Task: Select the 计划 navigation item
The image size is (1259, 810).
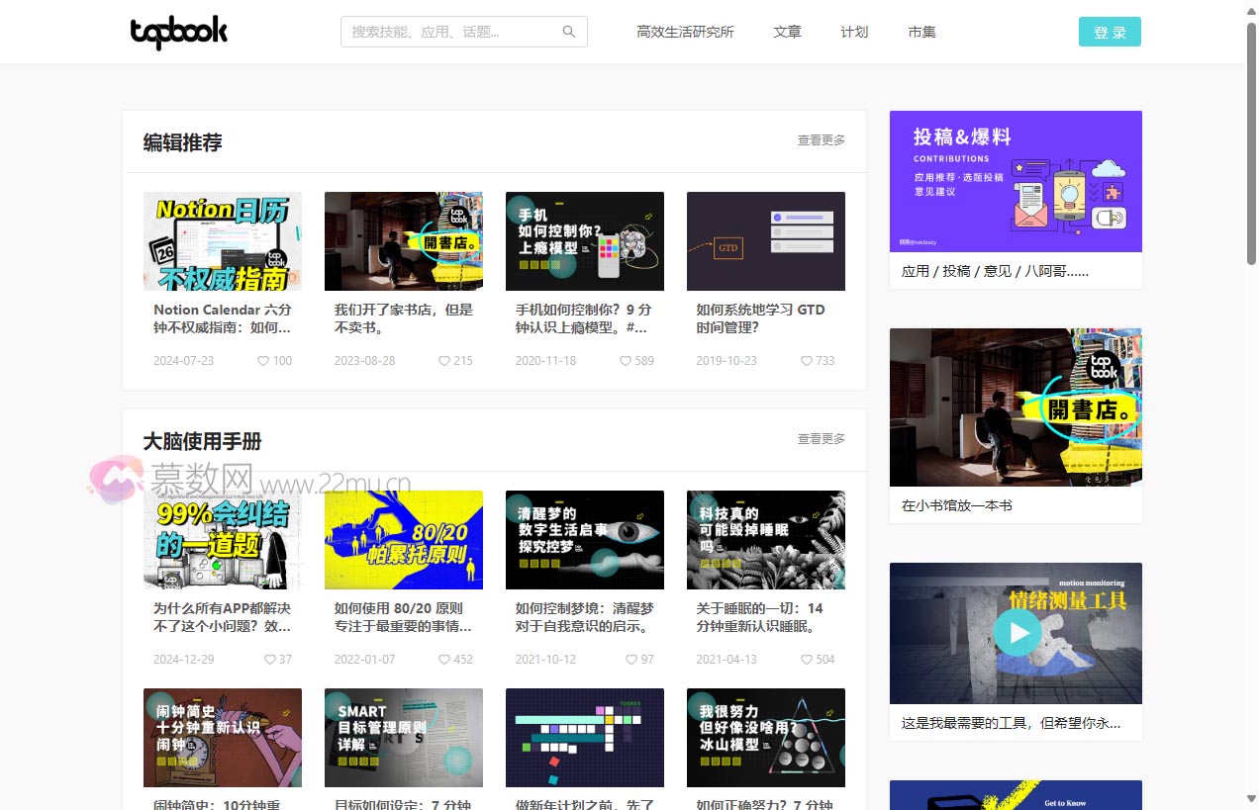Action: click(854, 32)
